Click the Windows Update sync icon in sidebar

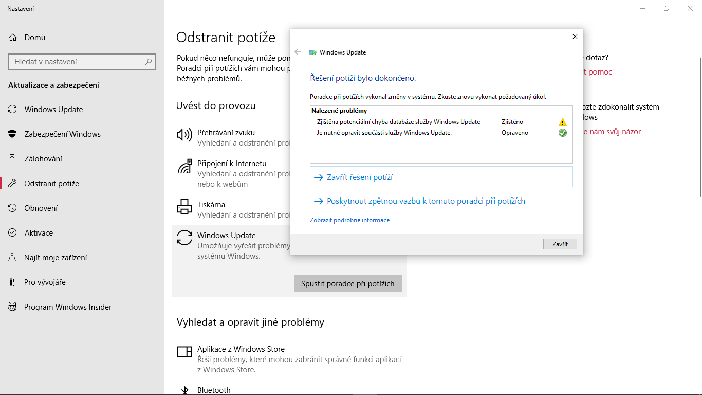click(x=13, y=110)
